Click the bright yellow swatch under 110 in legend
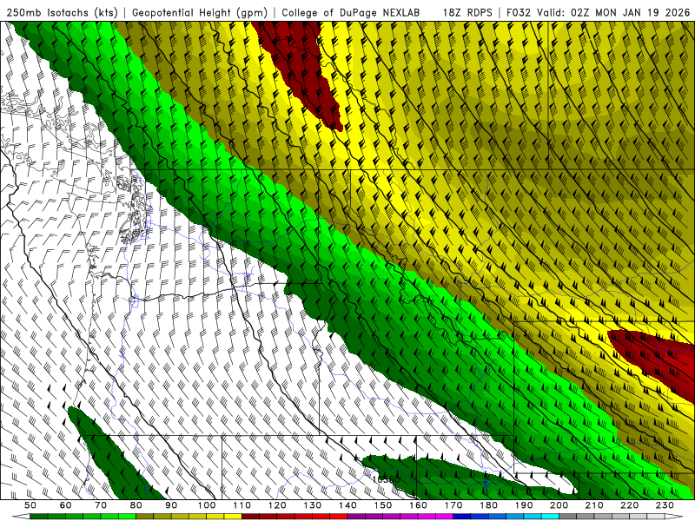The width and height of the screenshot is (695, 521). pos(233,516)
